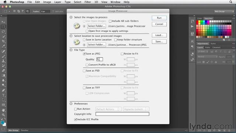Open the Character panel icon

[x=192, y=41]
